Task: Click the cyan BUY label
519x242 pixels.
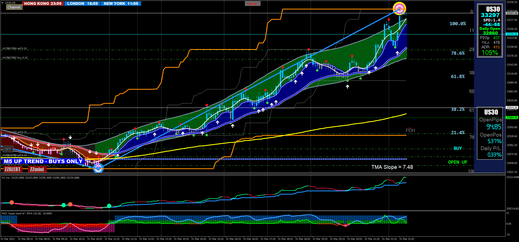Action: click(458, 148)
